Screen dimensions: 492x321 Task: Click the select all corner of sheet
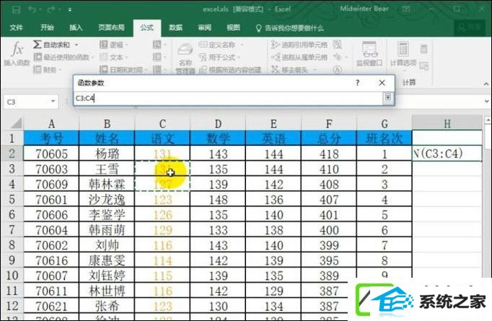[14, 123]
